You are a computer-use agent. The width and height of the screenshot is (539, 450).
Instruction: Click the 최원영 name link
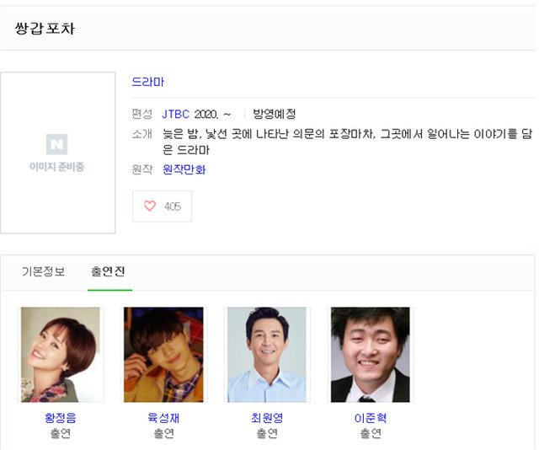(x=267, y=418)
